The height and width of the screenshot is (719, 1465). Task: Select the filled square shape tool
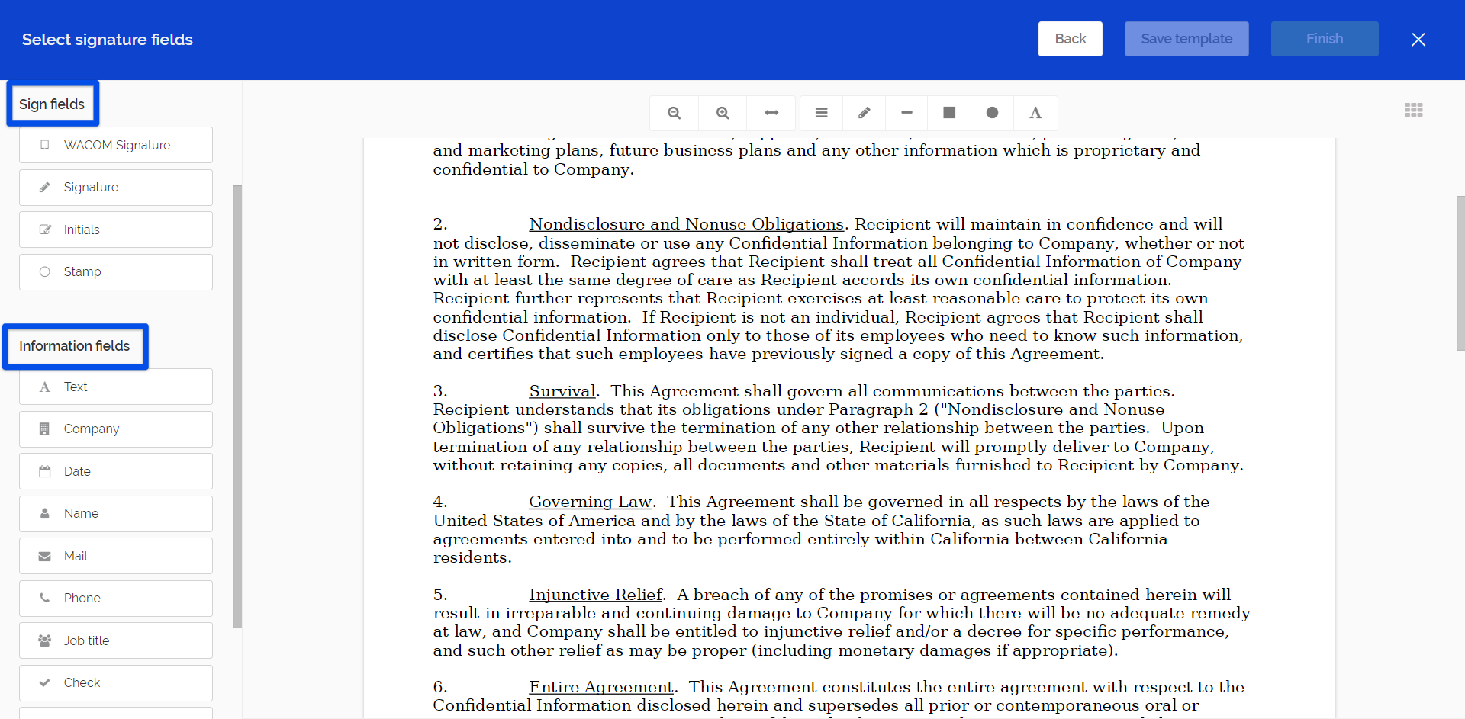point(949,113)
